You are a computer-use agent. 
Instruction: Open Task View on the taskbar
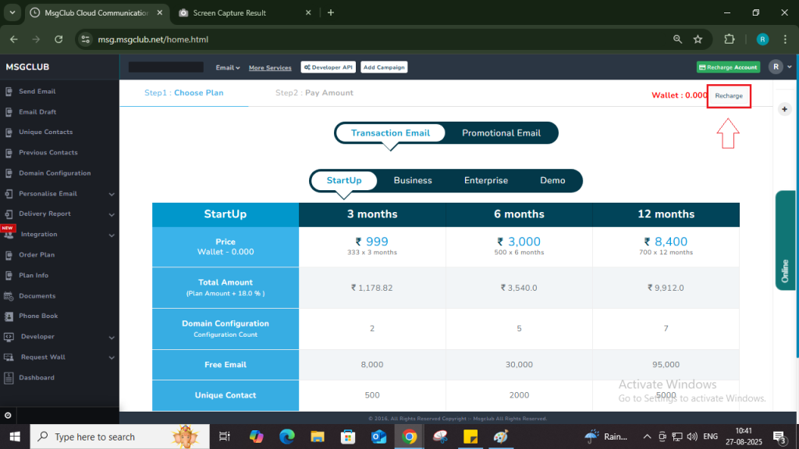(224, 437)
